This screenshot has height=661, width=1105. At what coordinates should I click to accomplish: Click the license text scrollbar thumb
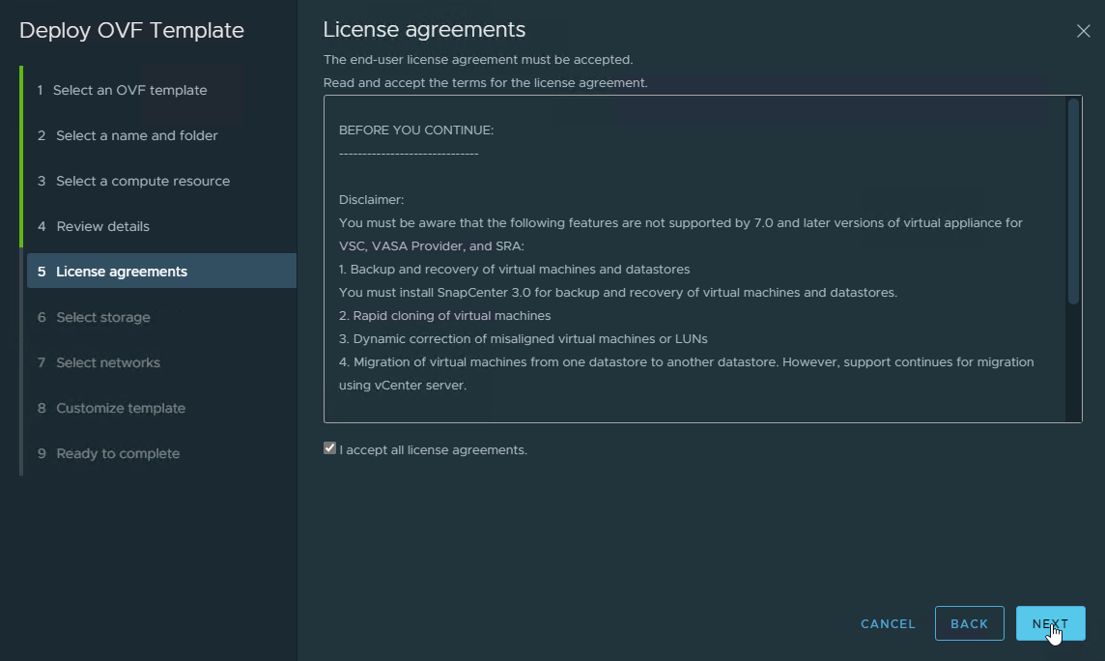(1073, 201)
